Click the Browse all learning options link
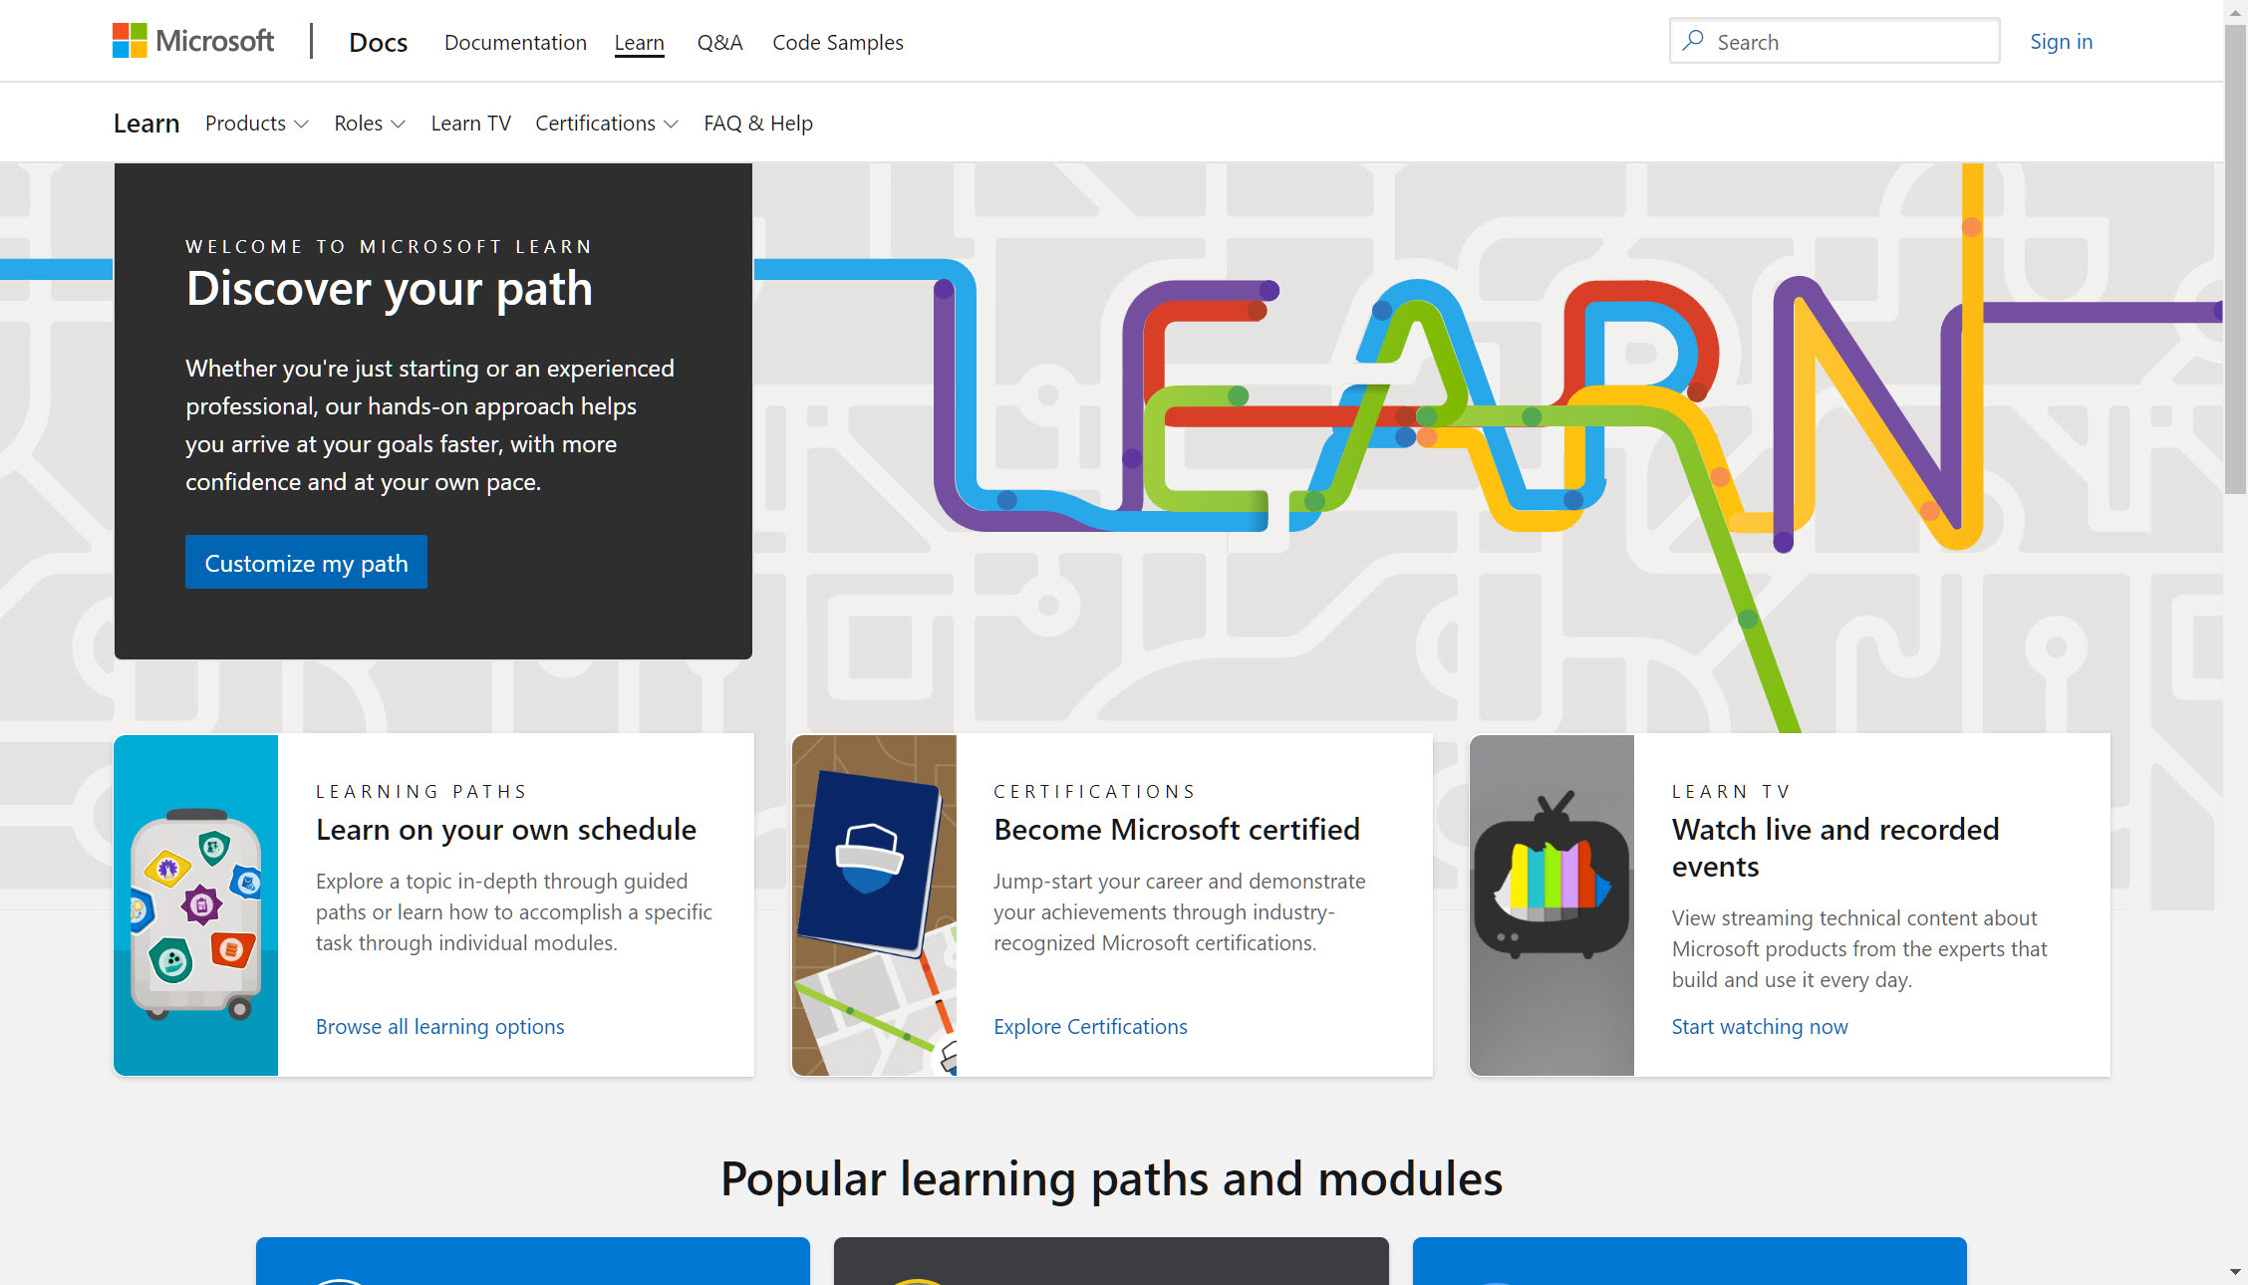 pos(438,1026)
